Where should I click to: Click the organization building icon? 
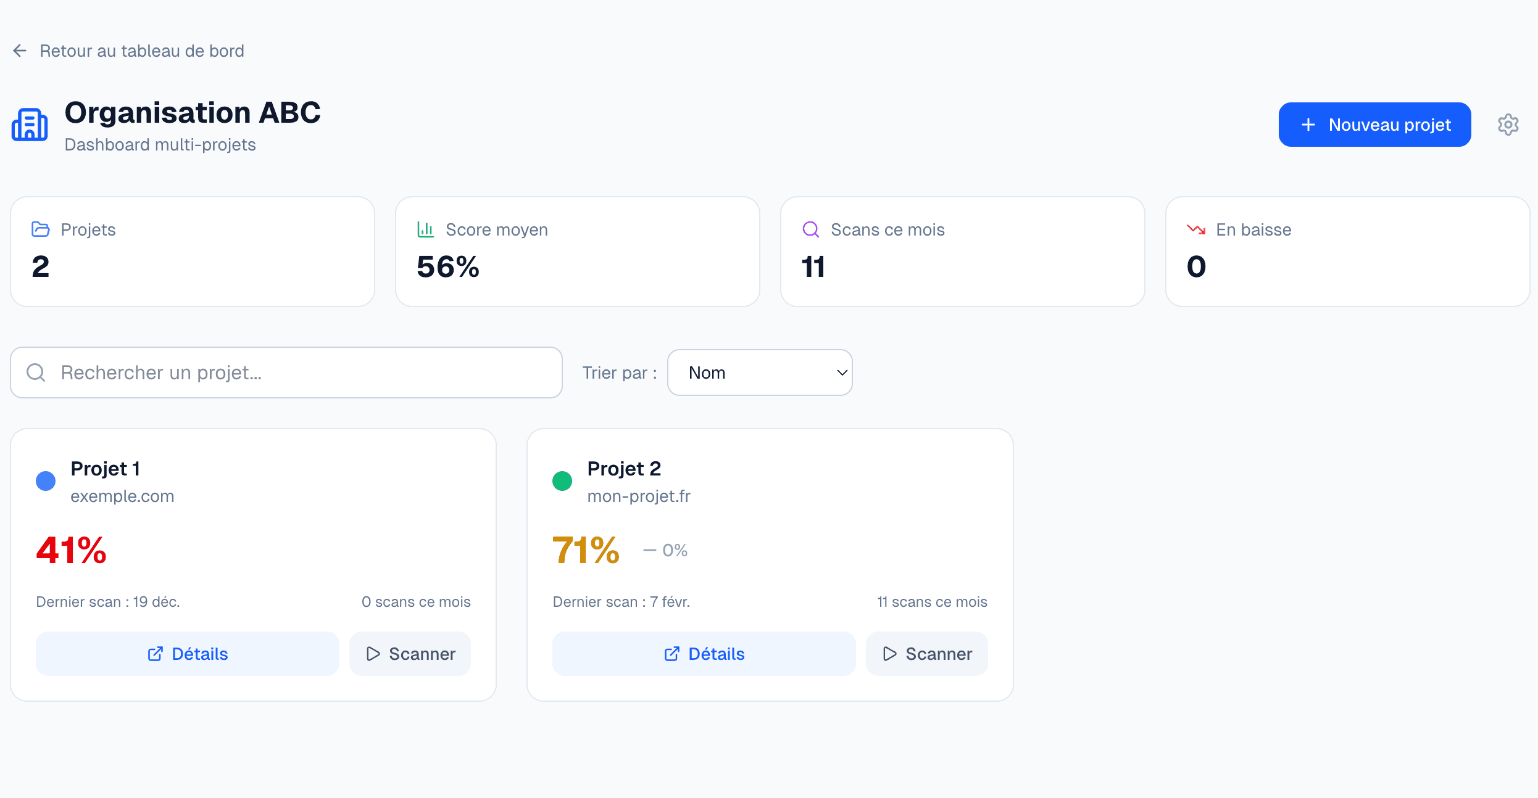pos(29,125)
